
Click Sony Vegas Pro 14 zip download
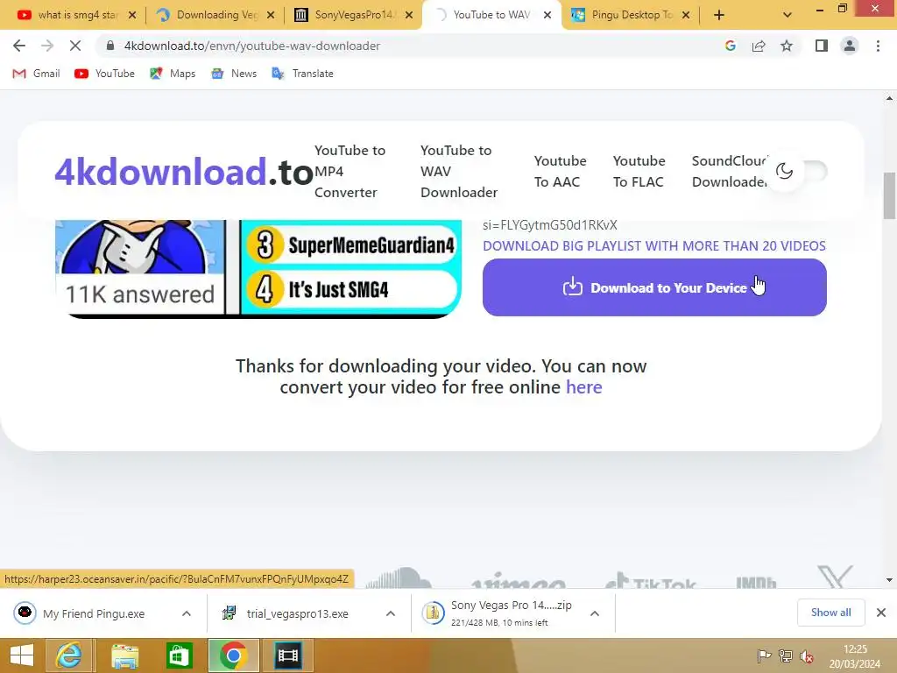[498, 613]
